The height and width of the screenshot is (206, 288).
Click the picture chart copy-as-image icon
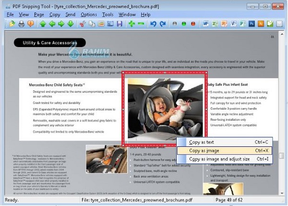pyautogui.click(x=101, y=24)
